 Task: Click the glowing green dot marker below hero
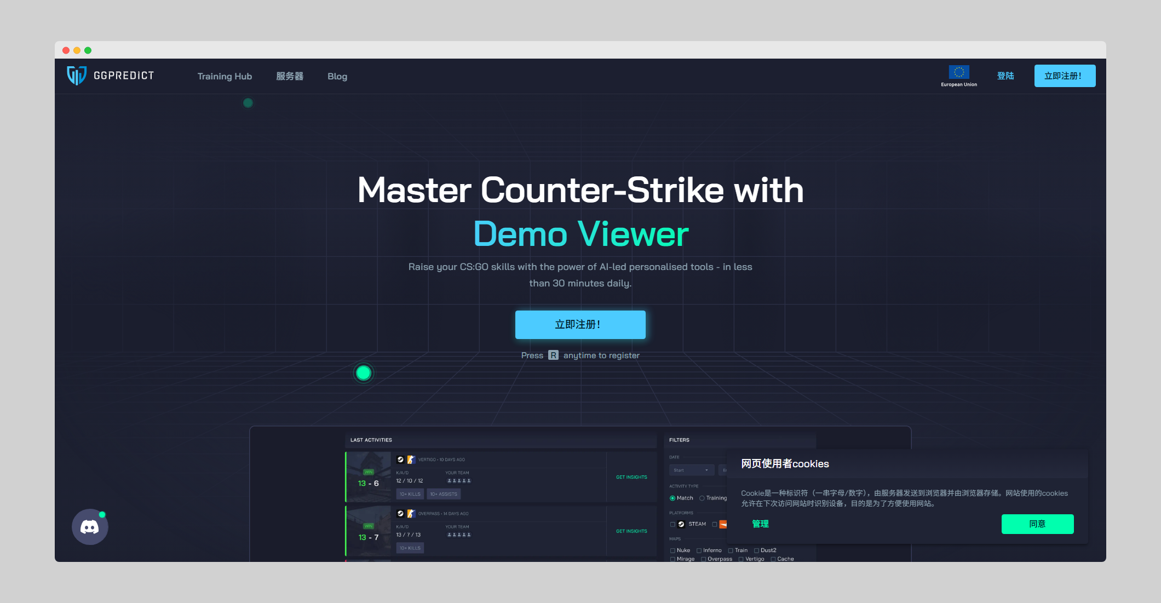(x=364, y=373)
